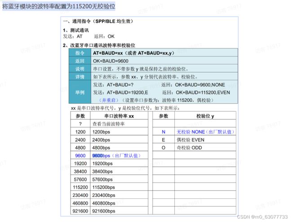Click the AT+BAUD=xx command cell
The width and height of the screenshot is (292, 222).
(x=164, y=53)
